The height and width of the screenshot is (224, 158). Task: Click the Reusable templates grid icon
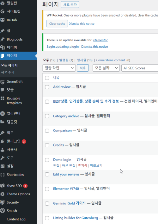[2, 98]
